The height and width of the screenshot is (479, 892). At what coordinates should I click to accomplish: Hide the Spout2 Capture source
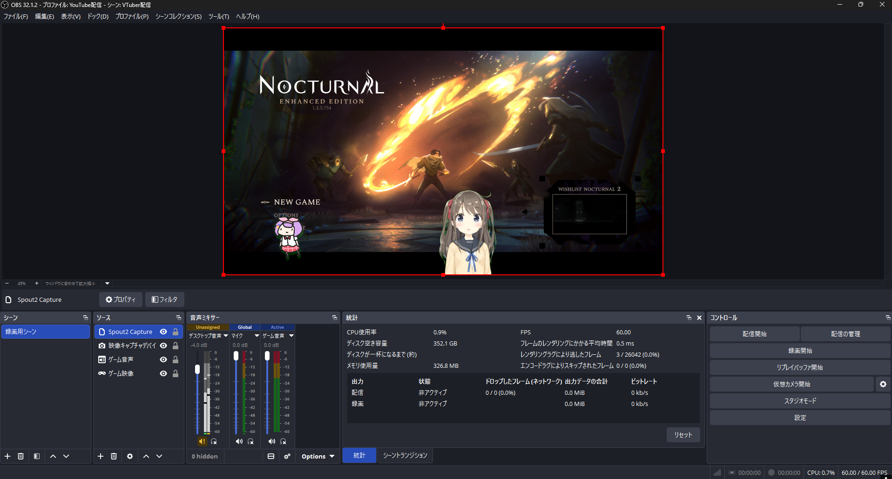coord(163,332)
